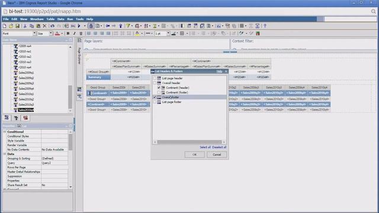This screenshot has width=379, height=213.
Task: Open the Source tab icon in Insertable Objects
Action: pyautogui.click(x=7, y=118)
